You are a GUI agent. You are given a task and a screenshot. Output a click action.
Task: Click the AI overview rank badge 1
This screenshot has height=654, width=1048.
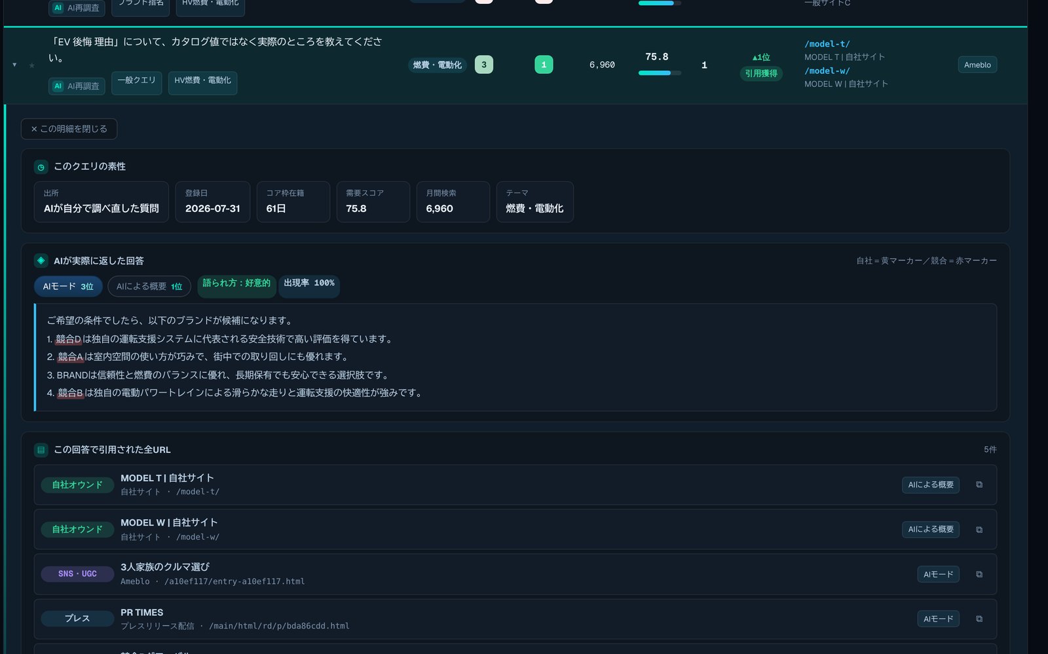click(544, 65)
